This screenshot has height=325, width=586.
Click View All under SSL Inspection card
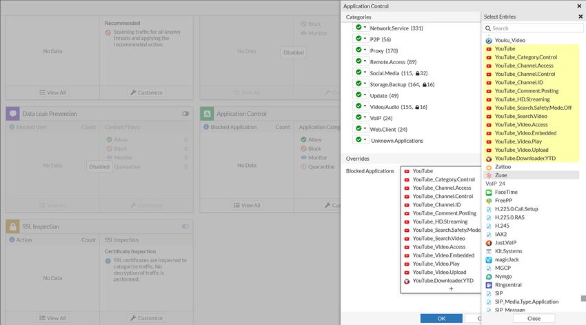(x=52, y=318)
